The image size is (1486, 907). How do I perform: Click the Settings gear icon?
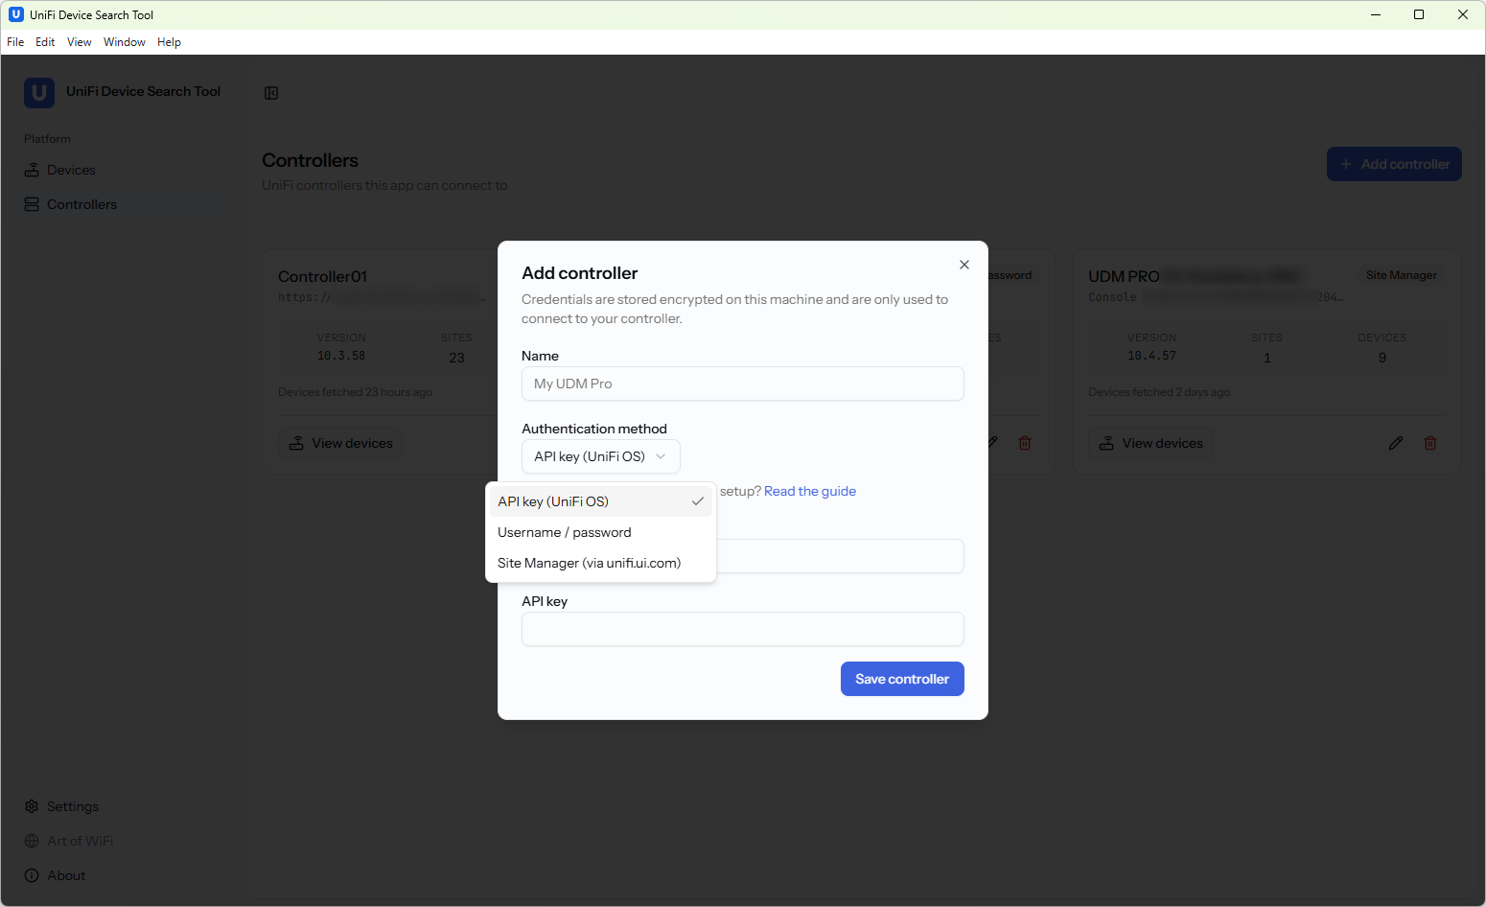(32, 806)
